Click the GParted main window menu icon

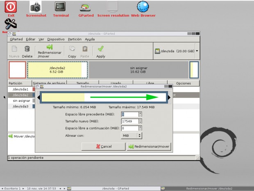tap(9, 33)
